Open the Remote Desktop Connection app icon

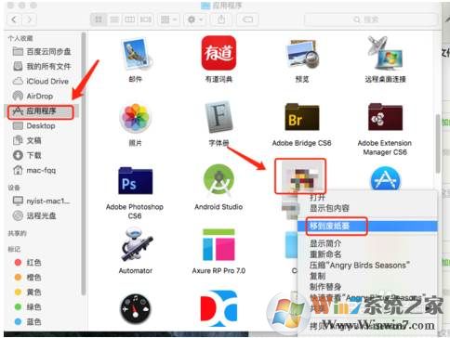click(385, 53)
